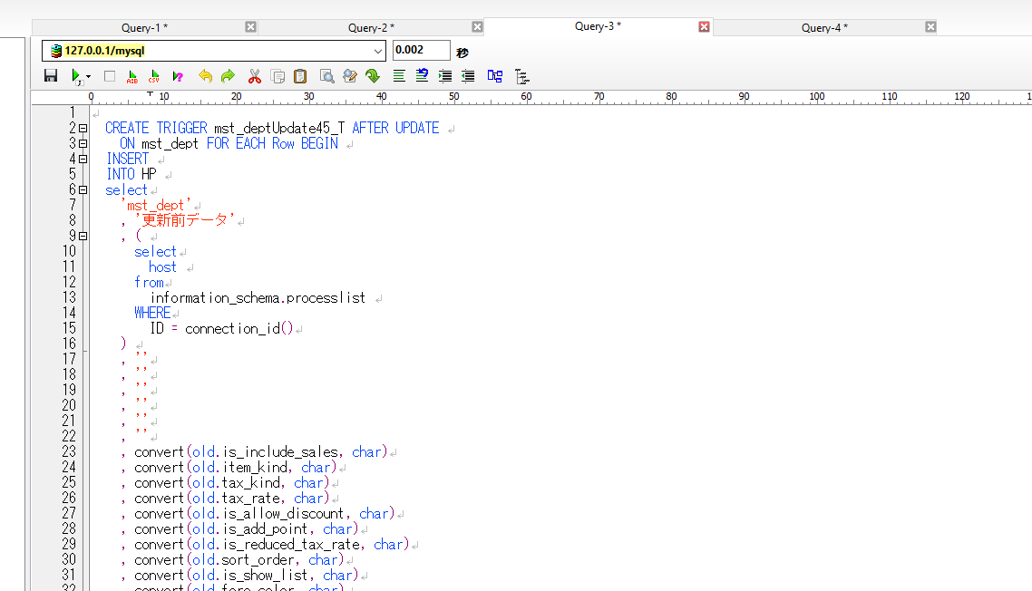The image size is (1032, 591).
Task: Redo the edit with green arrow
Action: [x=228, y=76]
